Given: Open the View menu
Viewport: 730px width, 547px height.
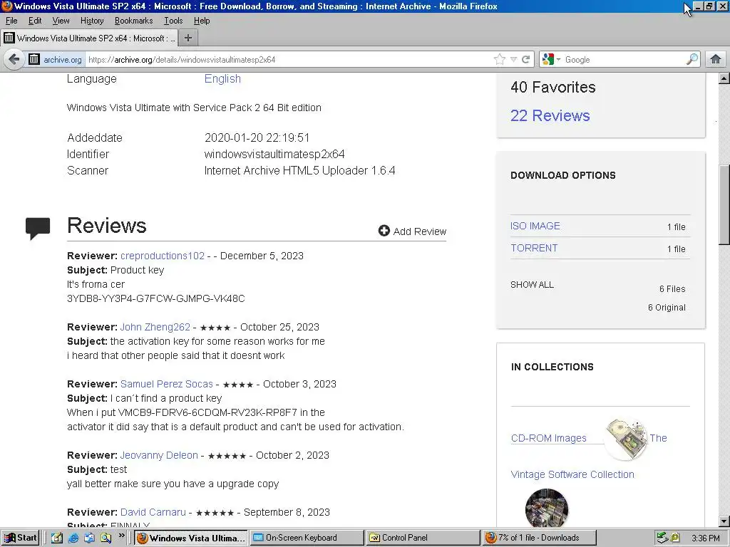Looking at the screenshot, I should point(61,21).
